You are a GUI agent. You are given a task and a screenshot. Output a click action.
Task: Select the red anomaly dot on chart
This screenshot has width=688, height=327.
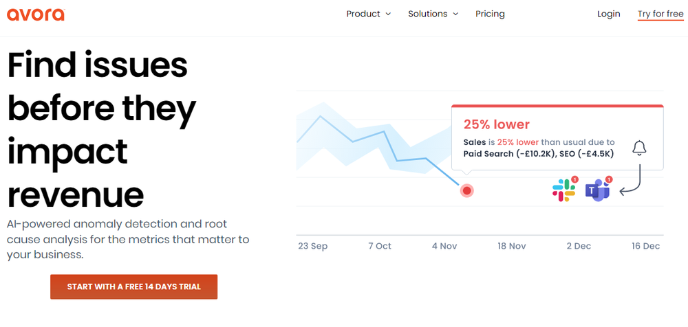click(x=467, y=191)
